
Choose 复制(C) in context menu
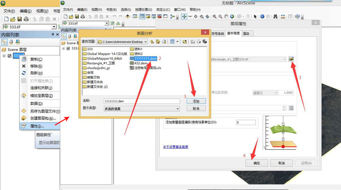click(x=36, y=59)
